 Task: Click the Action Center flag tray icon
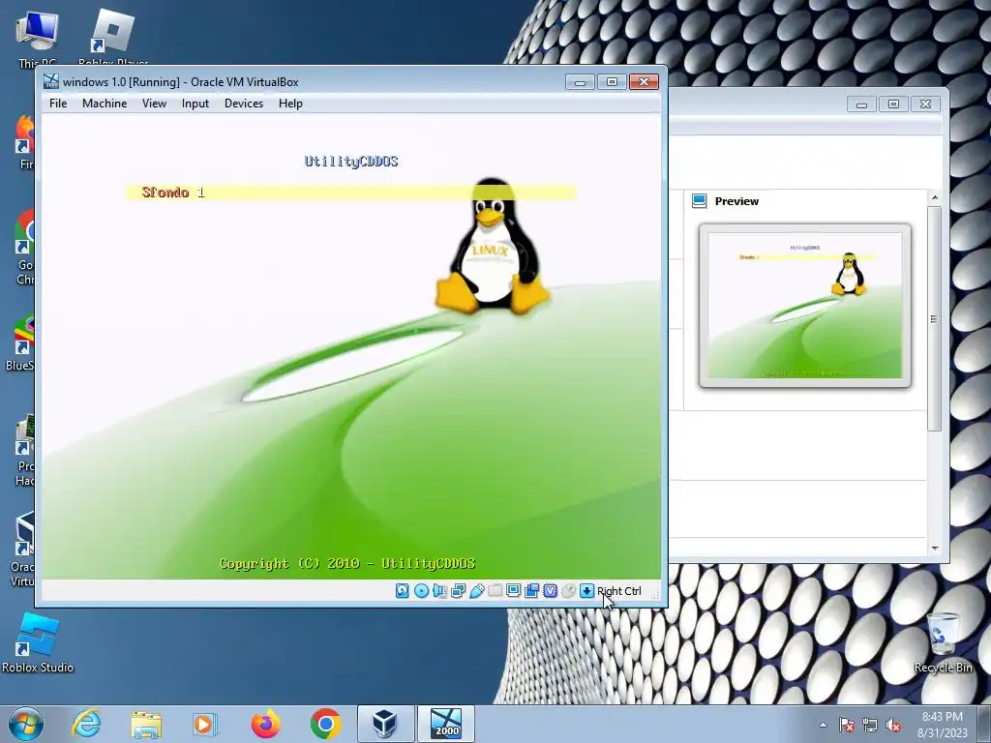pyautogui.click(x=847, y=725)
